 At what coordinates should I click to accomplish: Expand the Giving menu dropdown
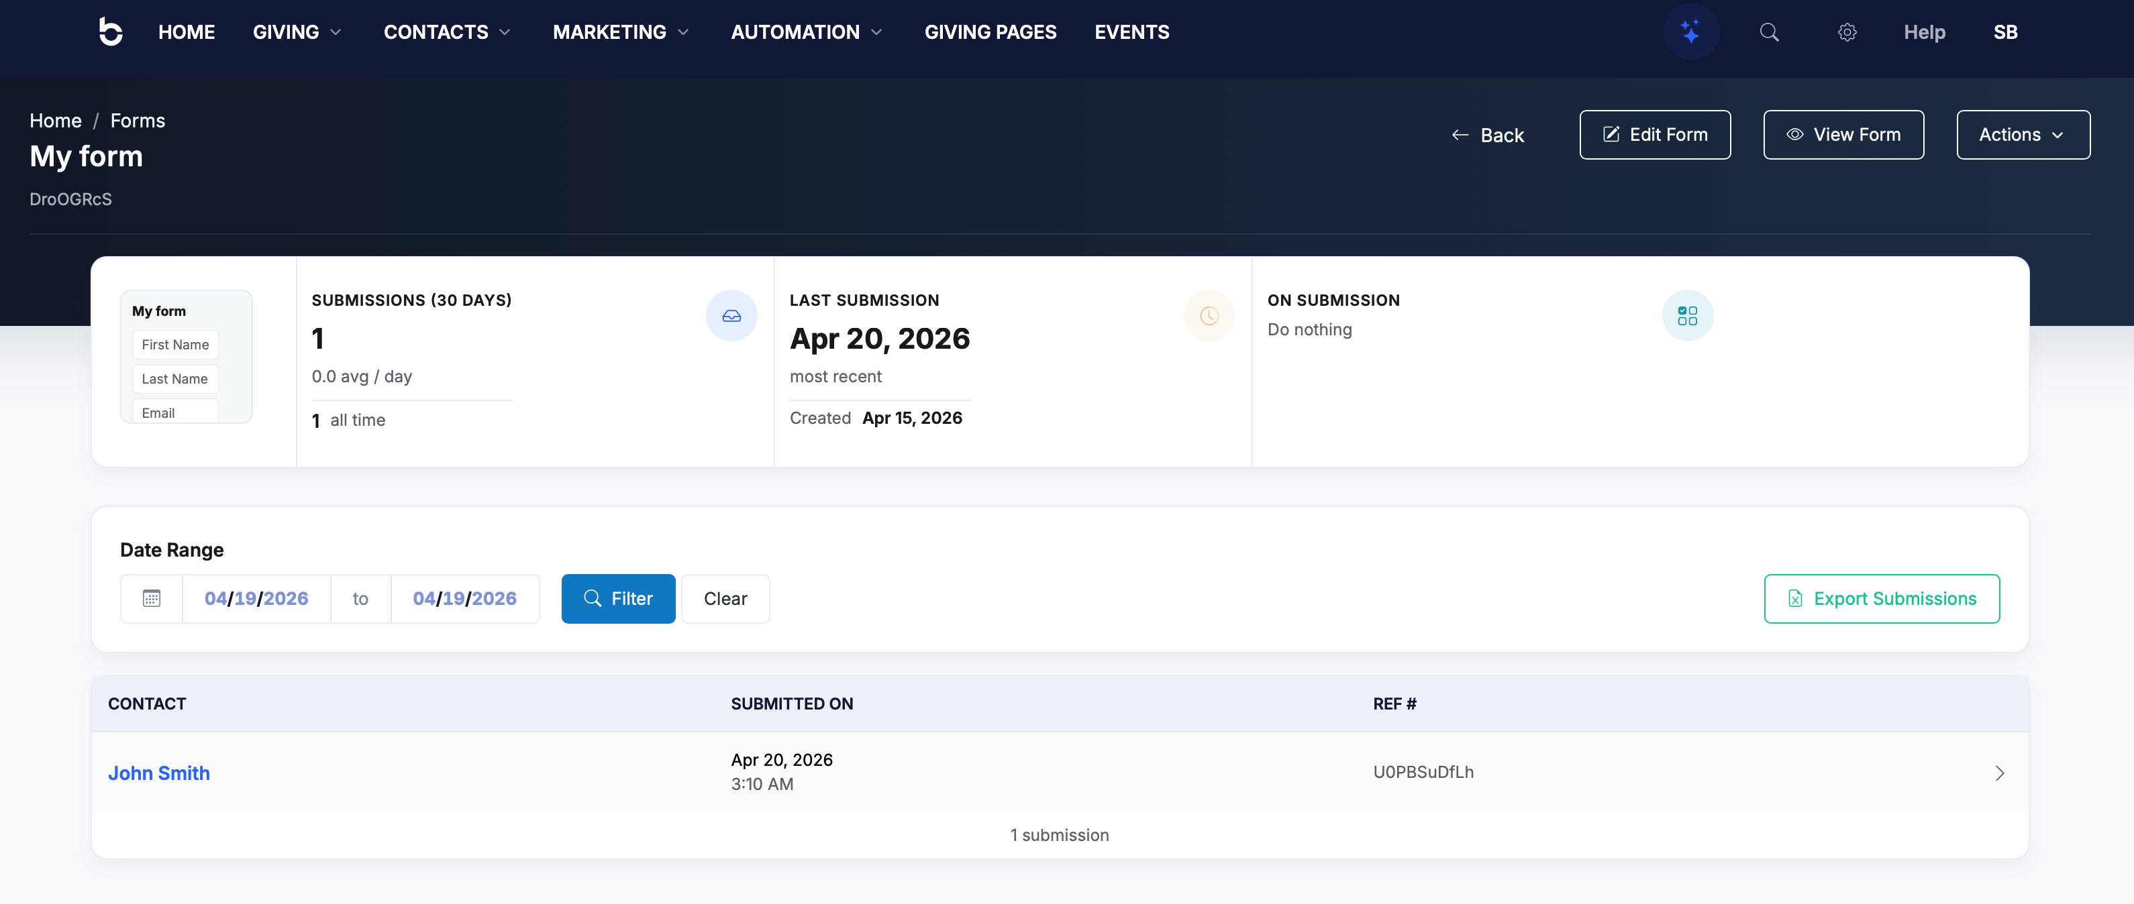[297, 32]
